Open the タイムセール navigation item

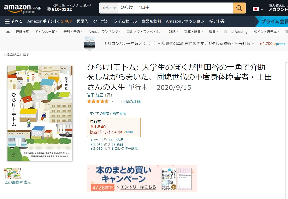[125, 21]
